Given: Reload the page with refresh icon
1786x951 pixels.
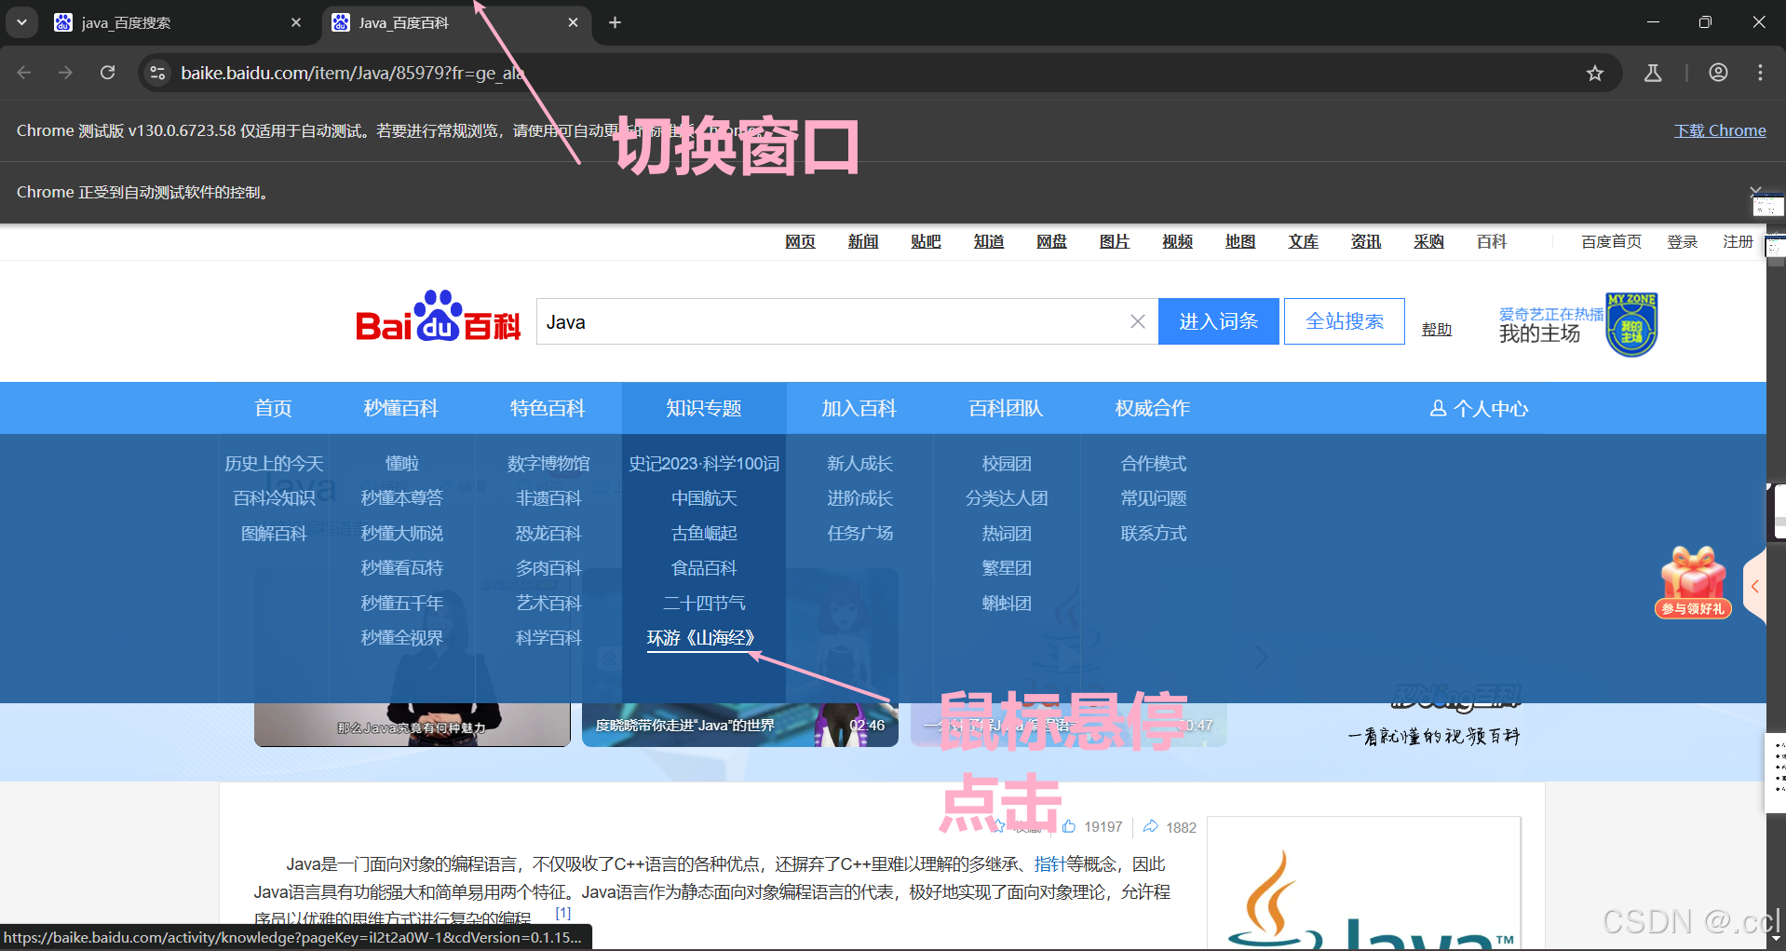Looking at the screenshot, I should (108, 73).
